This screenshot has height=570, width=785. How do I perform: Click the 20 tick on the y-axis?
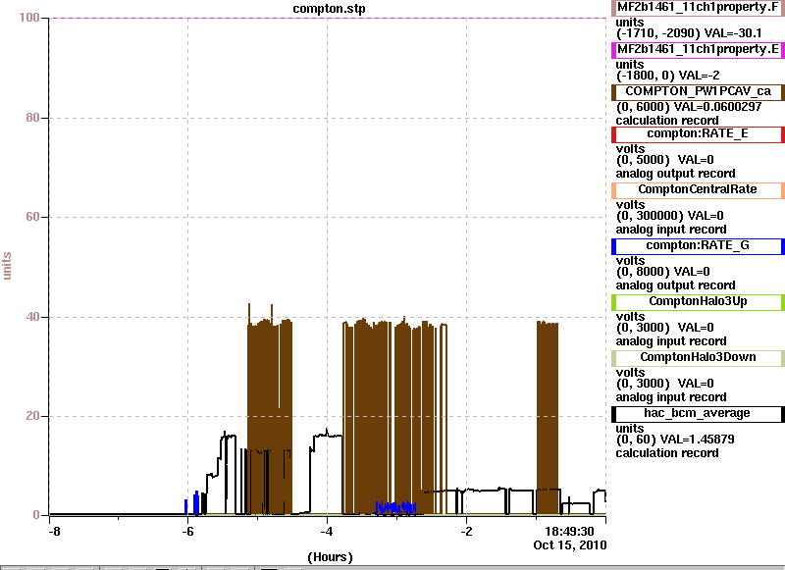32,416
